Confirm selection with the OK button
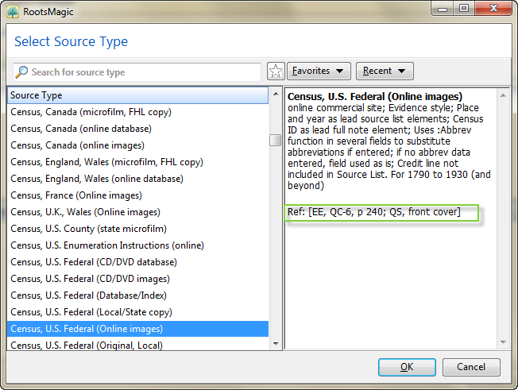This screenshot has width=518, height=390. [x=407, y=367]
